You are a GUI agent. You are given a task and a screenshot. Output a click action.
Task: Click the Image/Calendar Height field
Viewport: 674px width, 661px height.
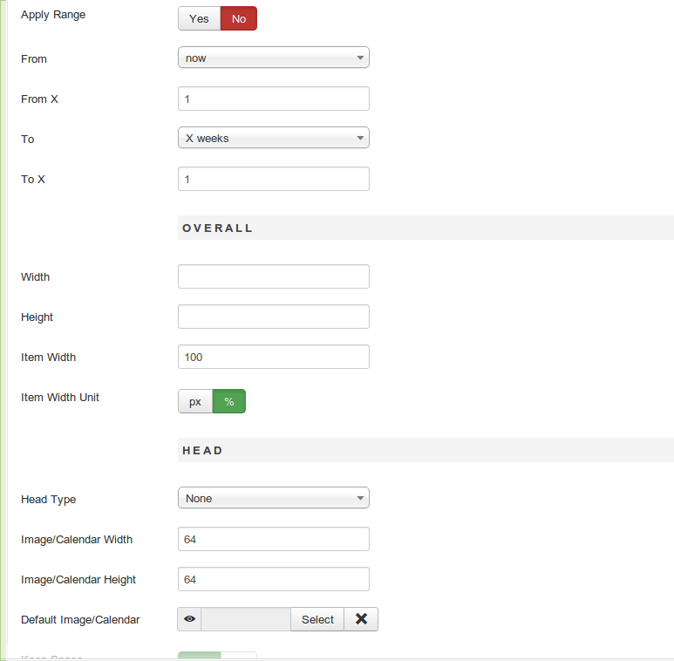pos(274,579)
